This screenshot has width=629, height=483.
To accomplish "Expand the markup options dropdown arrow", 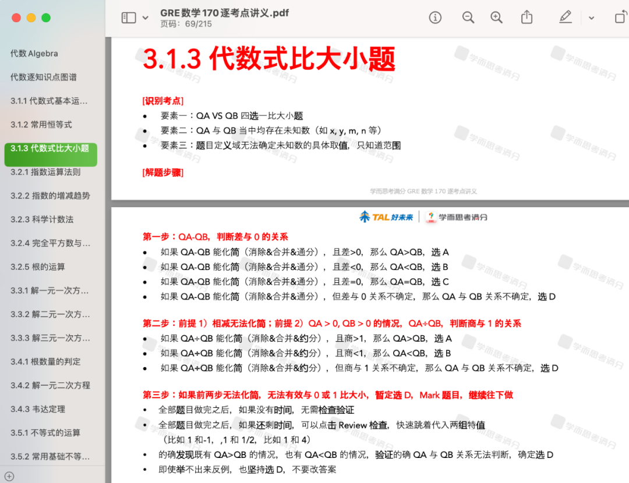I will [x=591, y=17].
